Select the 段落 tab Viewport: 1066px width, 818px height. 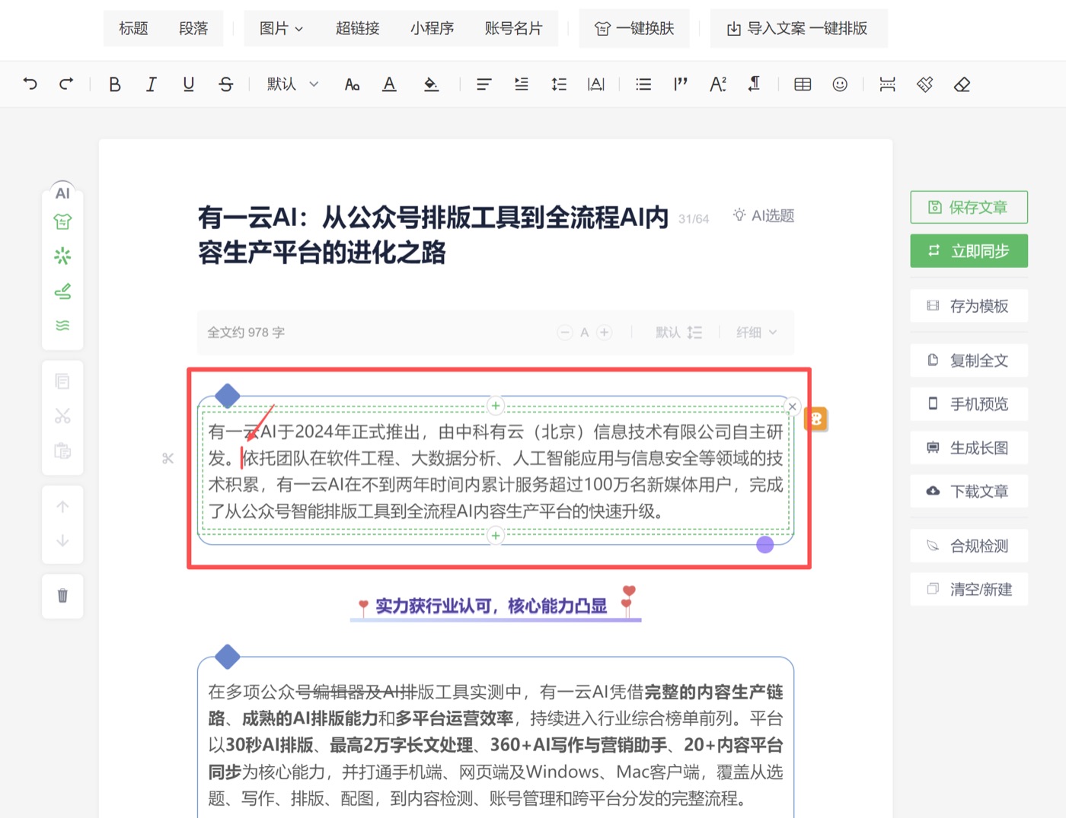point(193,28)
